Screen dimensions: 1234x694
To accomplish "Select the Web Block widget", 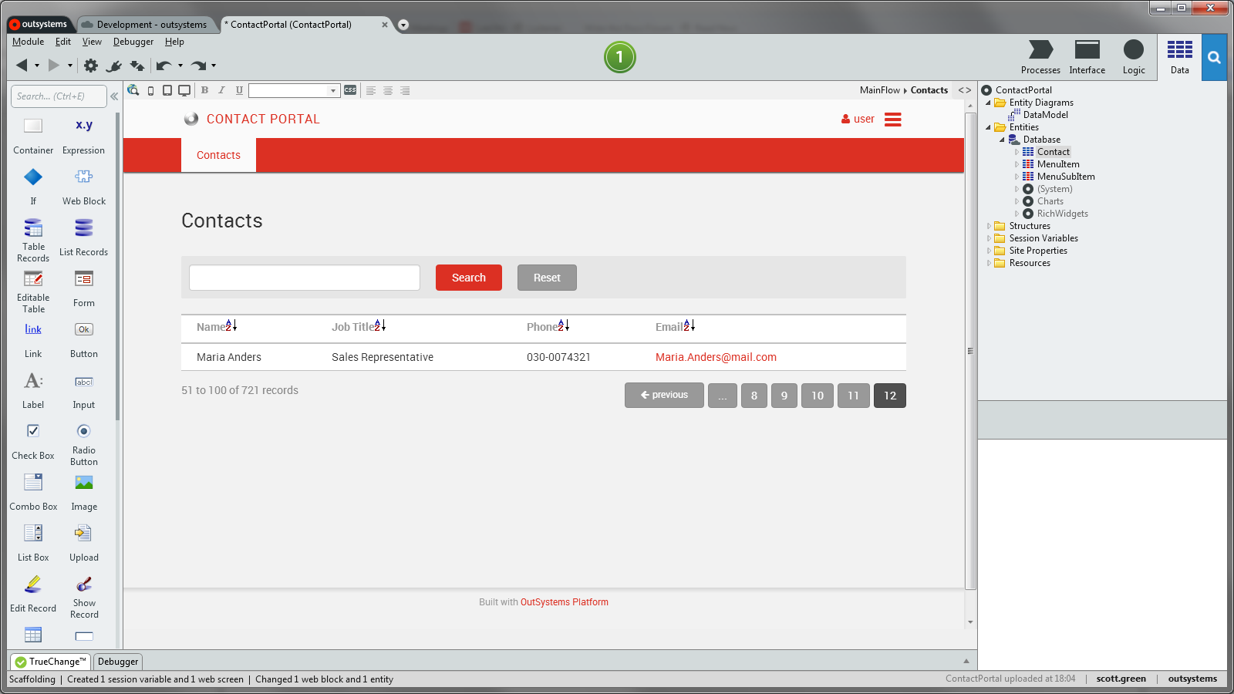I will pyautogui.click(x=84, y=186).
